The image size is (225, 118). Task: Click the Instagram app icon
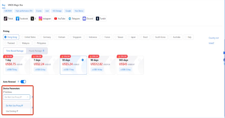click(40, 18)
